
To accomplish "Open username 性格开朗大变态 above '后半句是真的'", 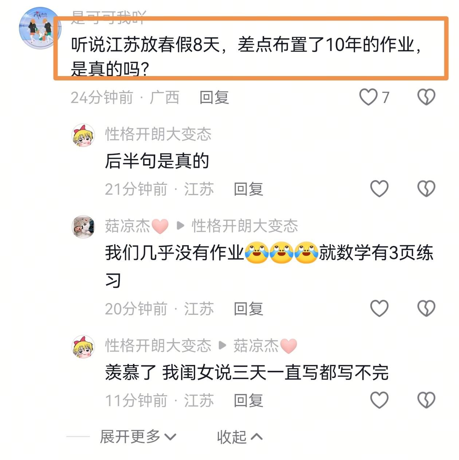I will click(x=158, y=134).
